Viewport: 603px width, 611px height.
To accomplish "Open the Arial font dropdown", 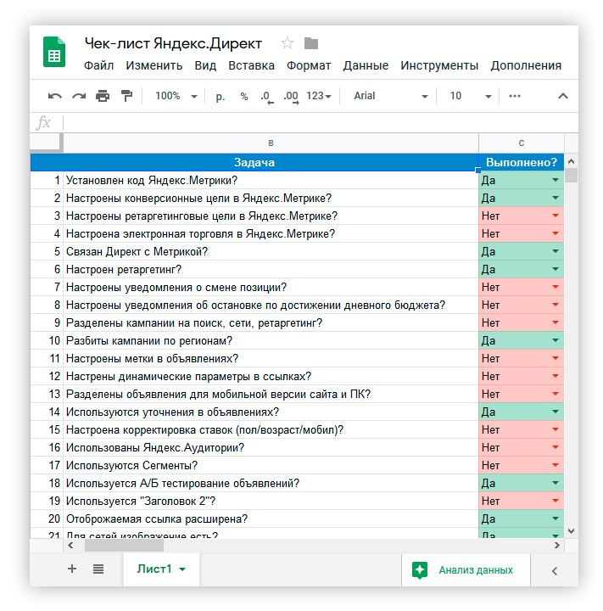I will [x=390, y=96].
